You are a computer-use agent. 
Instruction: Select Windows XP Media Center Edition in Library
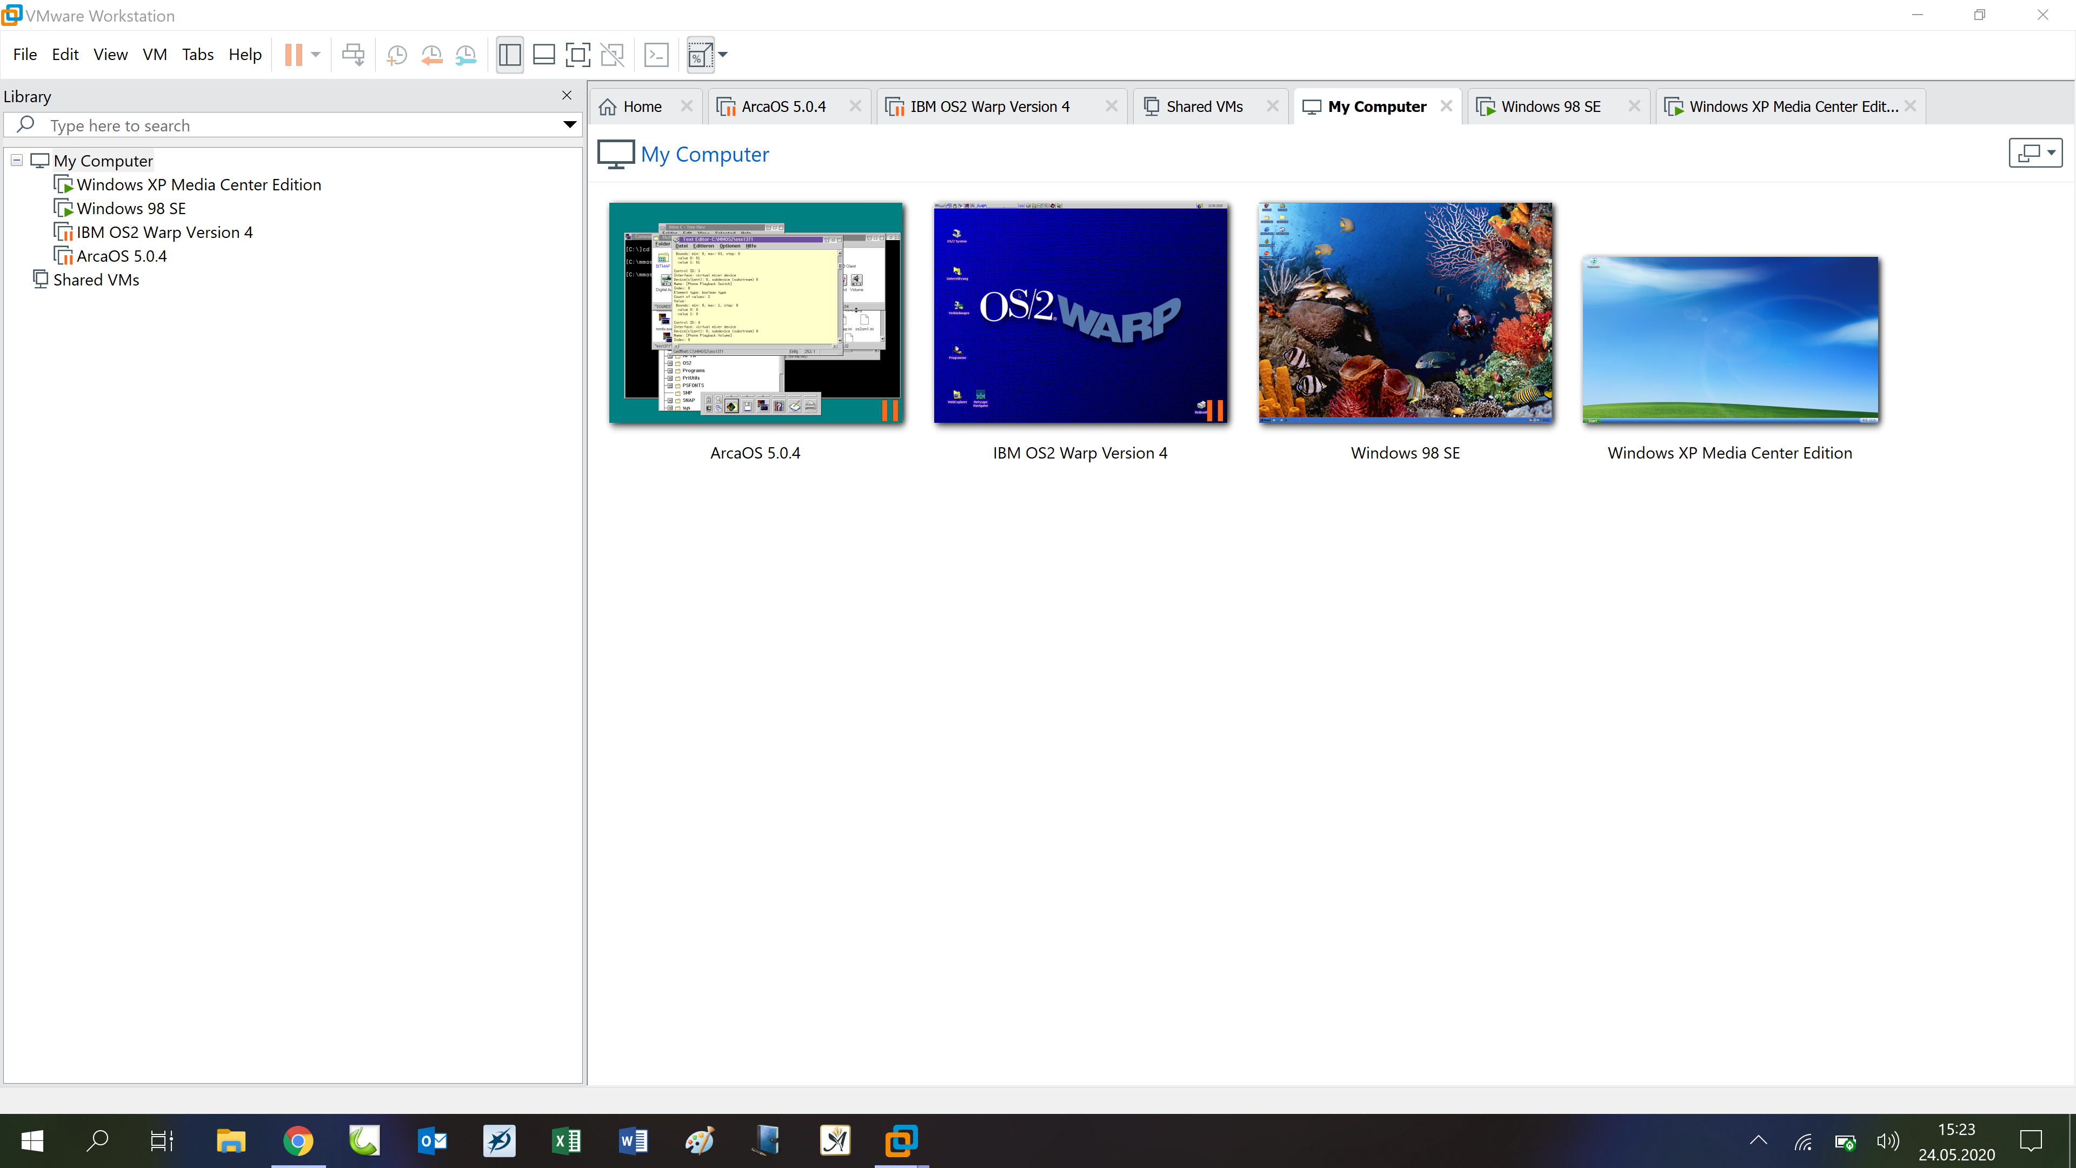[199, 184]
